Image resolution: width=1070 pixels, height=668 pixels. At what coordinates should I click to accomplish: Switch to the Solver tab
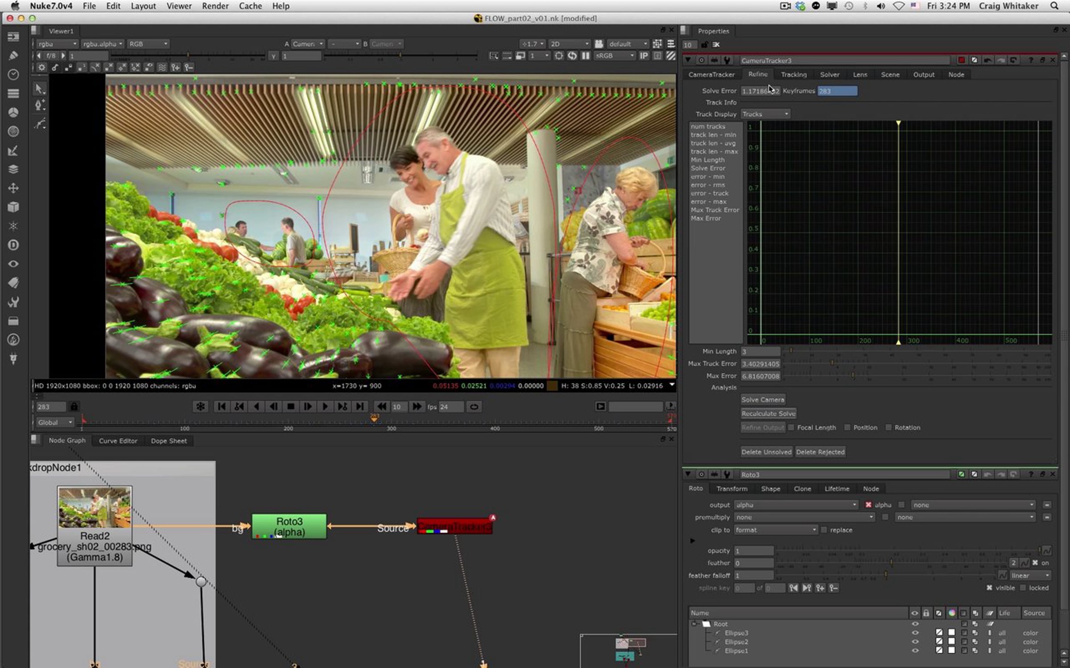830,74
